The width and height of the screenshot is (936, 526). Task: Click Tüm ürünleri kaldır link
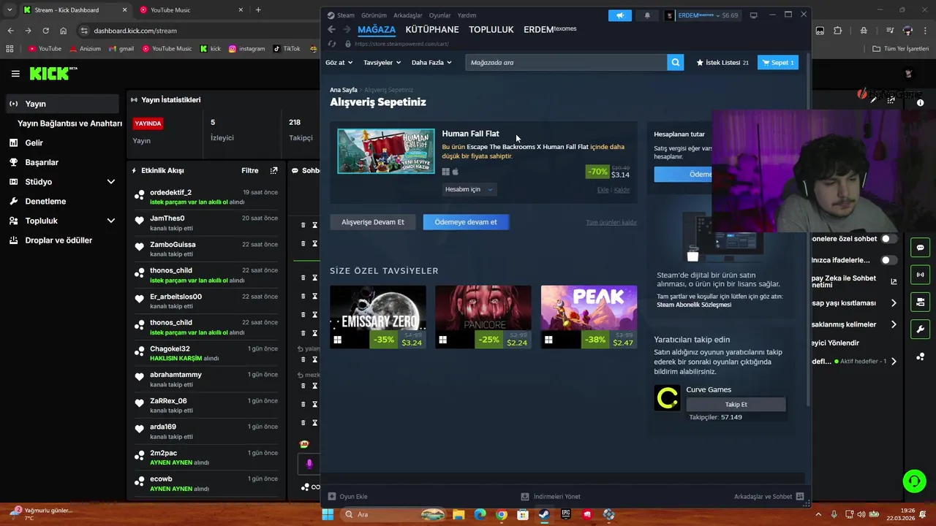(x=611, y=222)
